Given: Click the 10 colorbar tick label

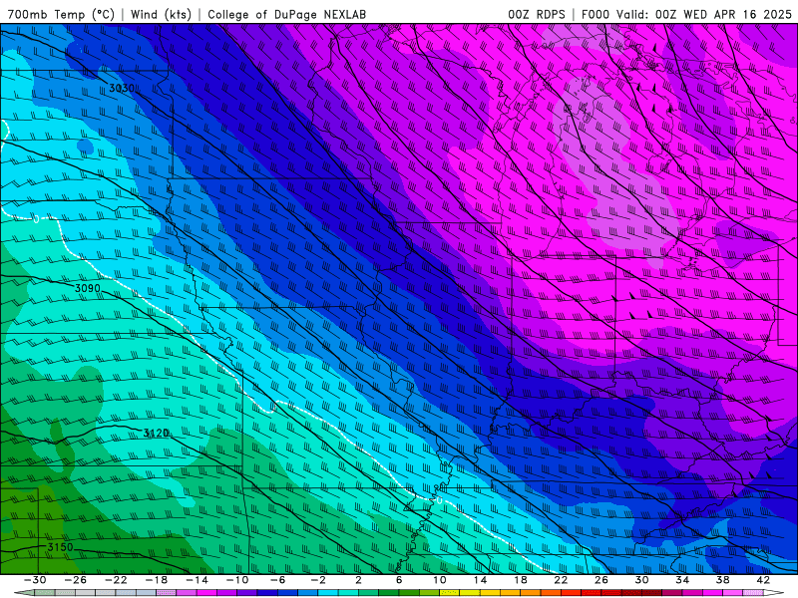Looking at the screenshot, I should (440, 580).
